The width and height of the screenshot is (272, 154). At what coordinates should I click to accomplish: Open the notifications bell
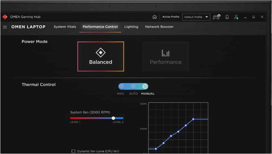coord(227,17)
